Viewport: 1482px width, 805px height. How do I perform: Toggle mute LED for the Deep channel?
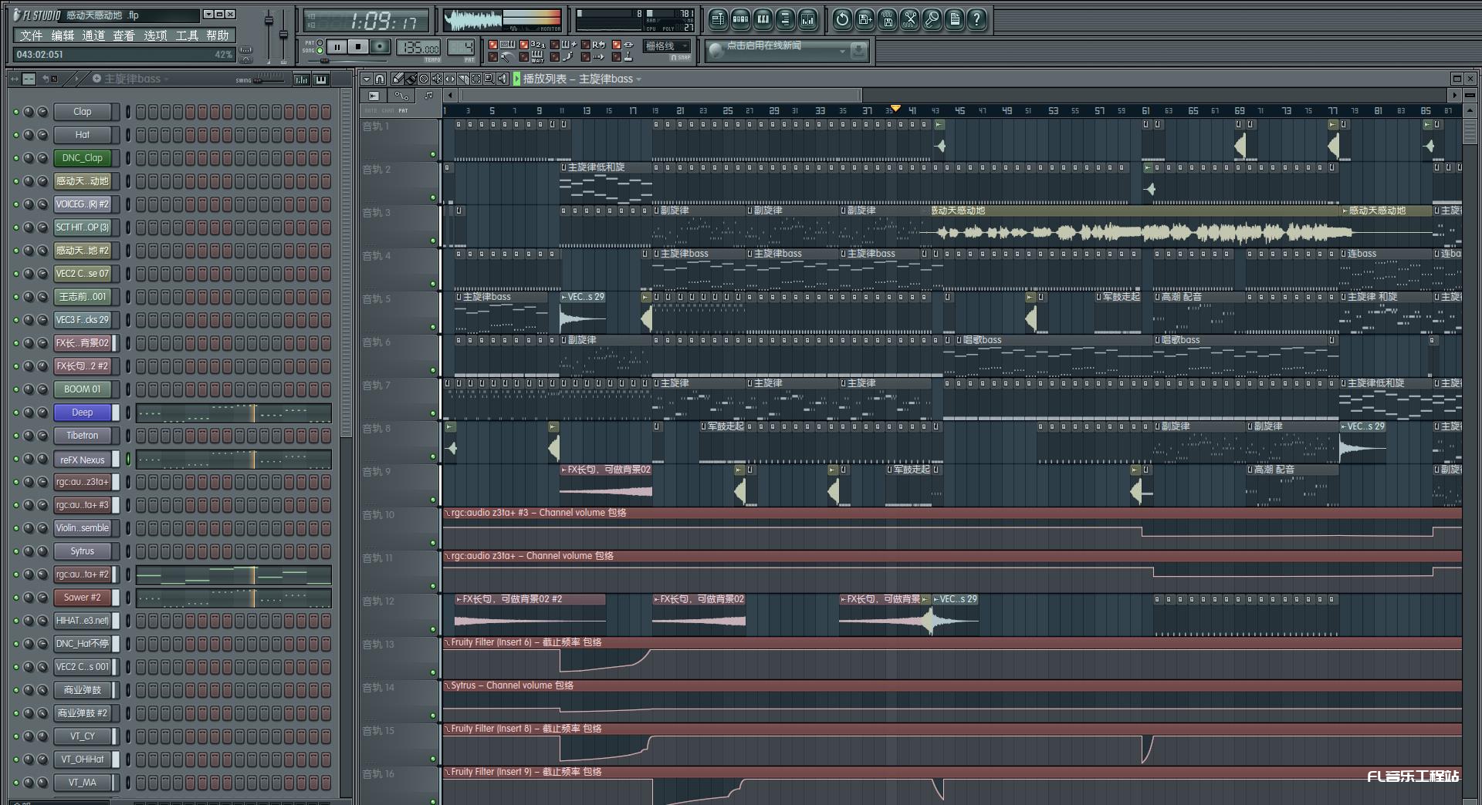(x=15, y=413)
